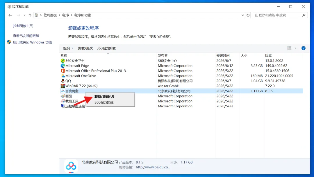Click publisher 腾讯科技(深圳)有限公司 cell
This screenshot has height=177, width=314.
175,81
